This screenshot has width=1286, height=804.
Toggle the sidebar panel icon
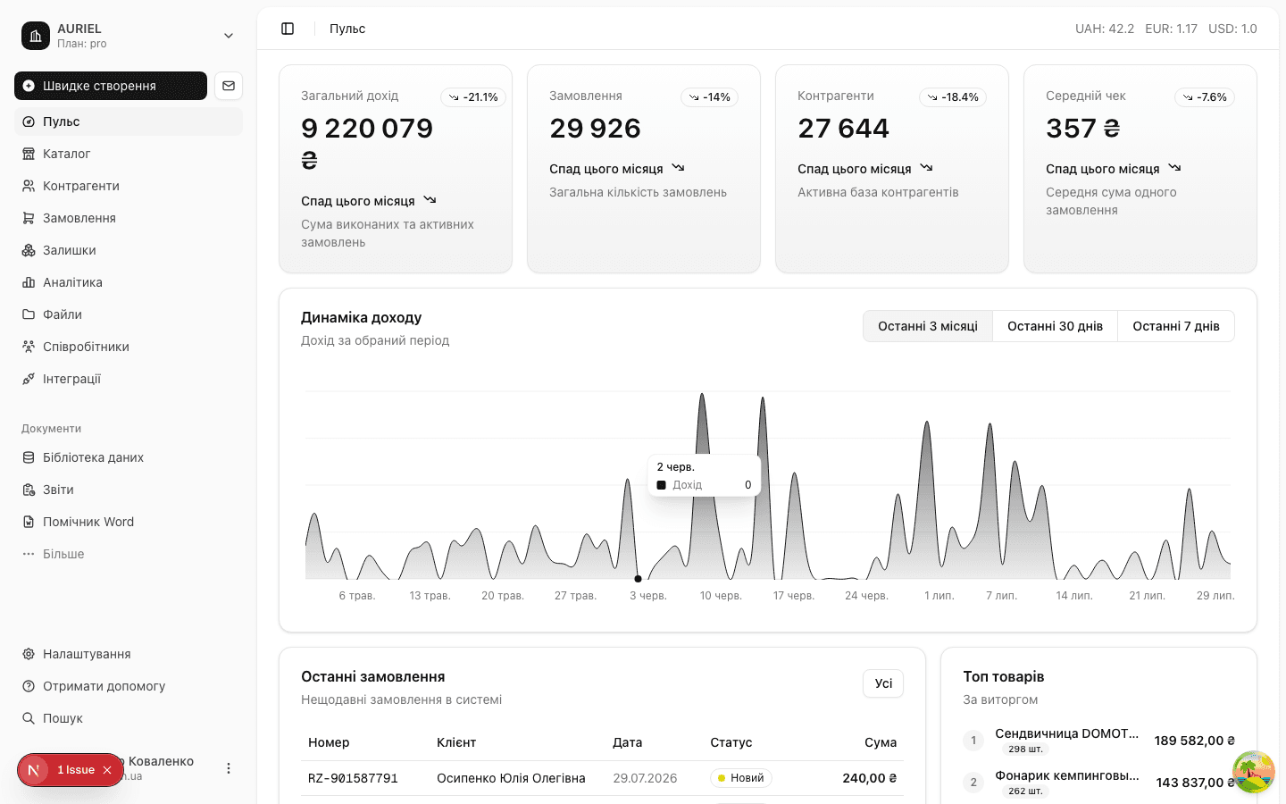click(288, 29)
